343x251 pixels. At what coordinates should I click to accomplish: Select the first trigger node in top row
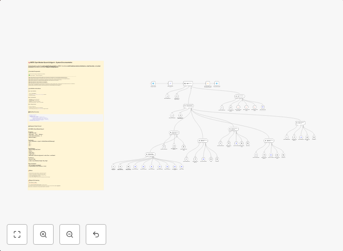pos(153,84)
